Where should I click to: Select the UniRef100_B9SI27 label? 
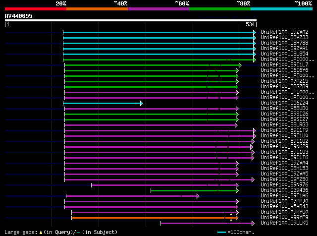[x=284, y=119]
